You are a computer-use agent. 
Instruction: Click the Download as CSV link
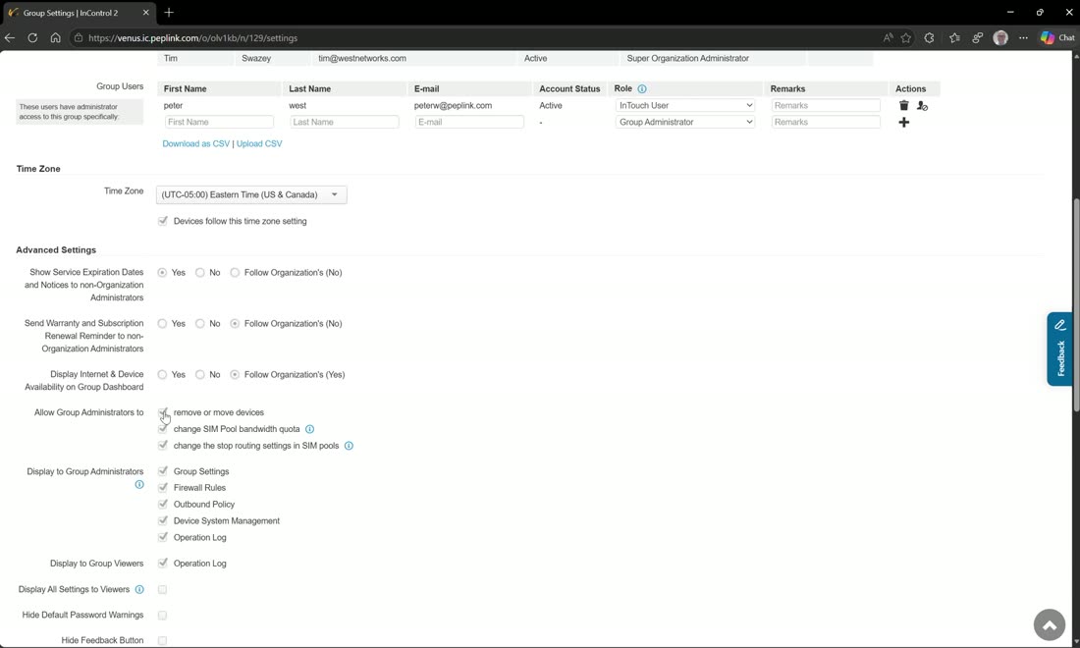point(195,144)
